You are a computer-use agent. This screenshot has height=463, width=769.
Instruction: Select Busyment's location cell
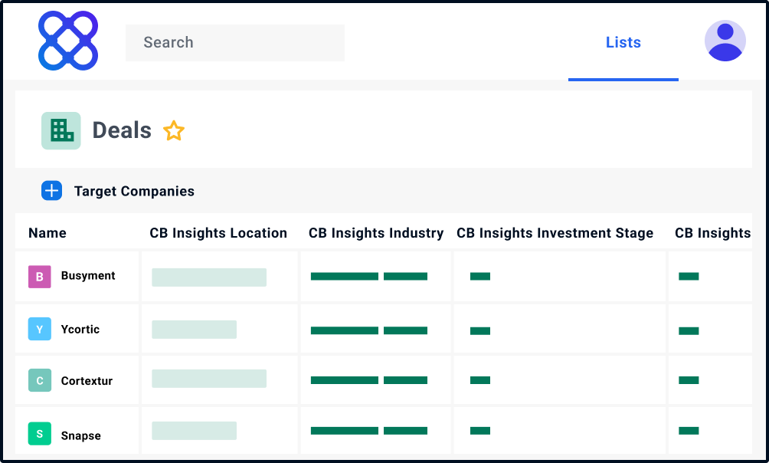(x=220, y=277)
